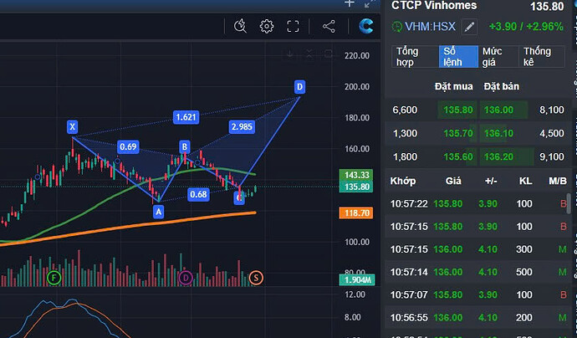Viewport: 577px width, 338px height.
Task: Select harmonic pattern point B label
Action: click(184, 147)
